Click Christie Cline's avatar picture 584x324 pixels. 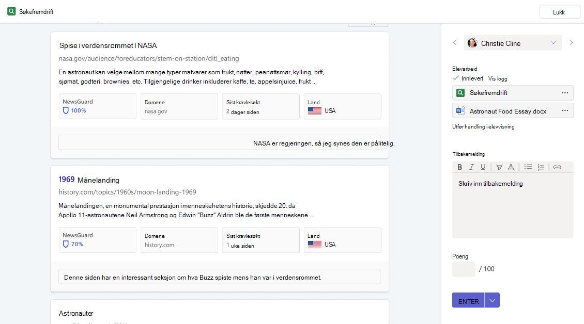(472, 43)
